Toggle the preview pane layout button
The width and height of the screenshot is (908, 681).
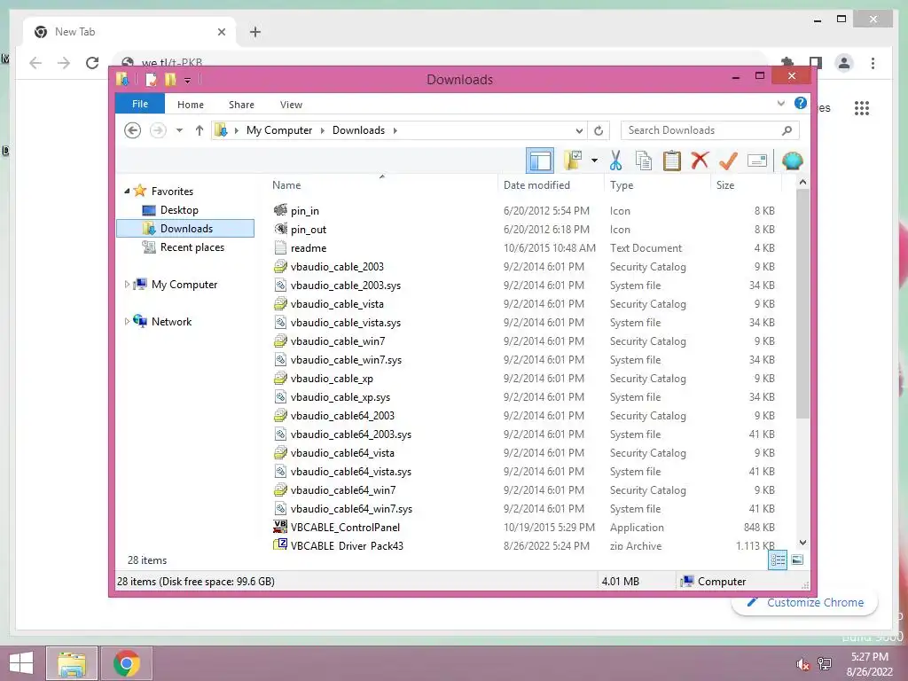pyautogui.click(x=540, y=161)
